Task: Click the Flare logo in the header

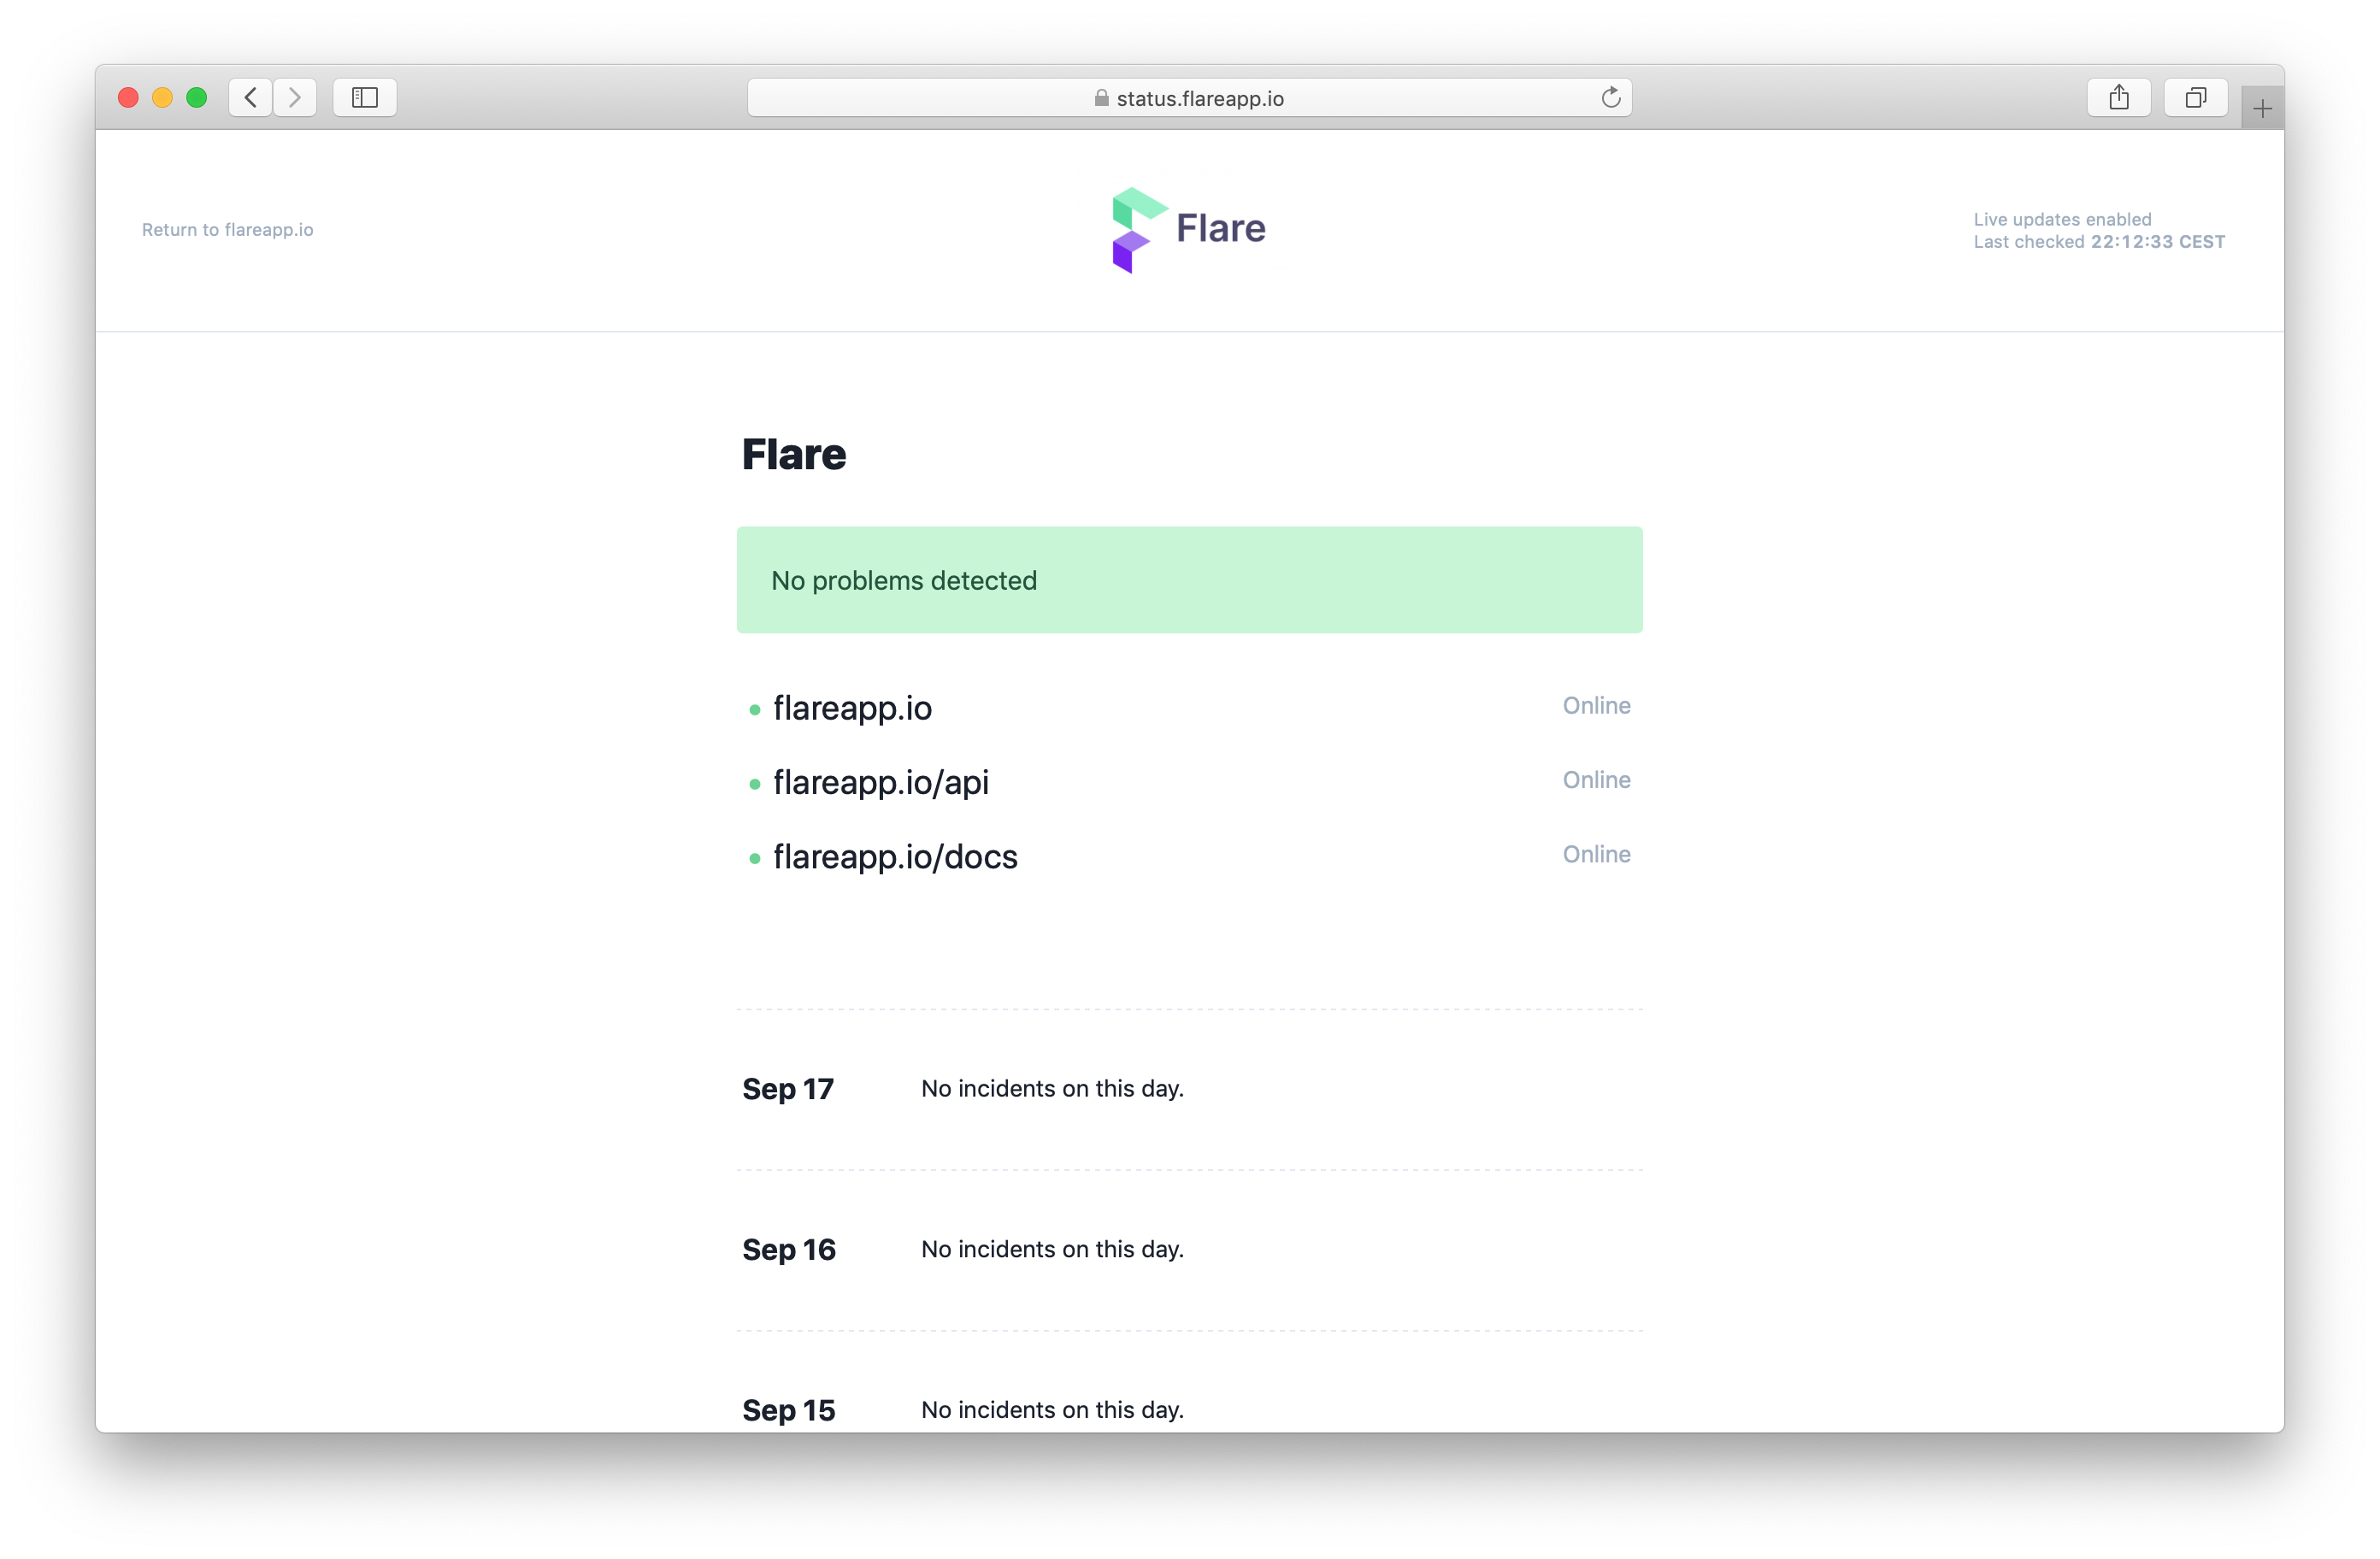Action: tap(1189, 229)
